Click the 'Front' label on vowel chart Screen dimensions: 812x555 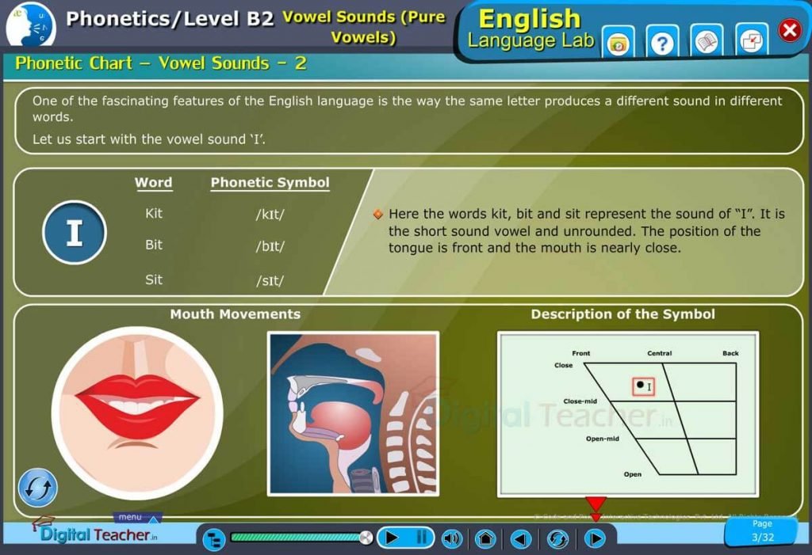click(x=581, y=353)
